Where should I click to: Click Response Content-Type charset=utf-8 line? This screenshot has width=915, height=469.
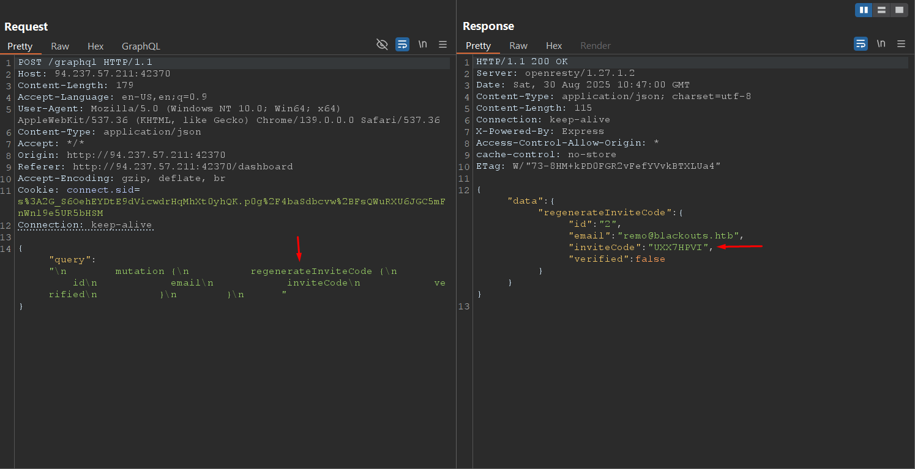[x=614, y=97]
